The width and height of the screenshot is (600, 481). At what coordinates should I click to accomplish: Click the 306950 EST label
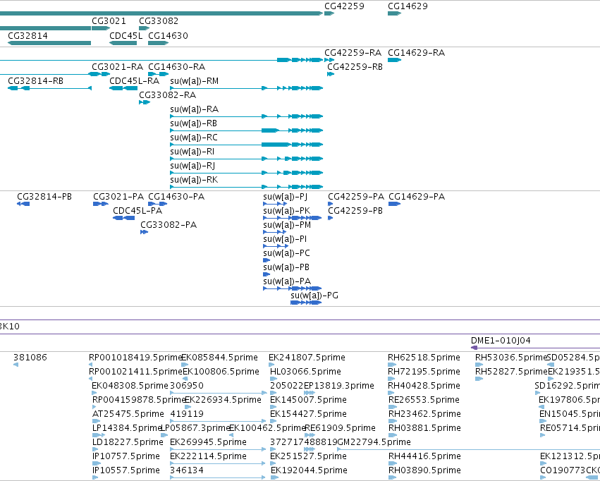click(187, 386)
